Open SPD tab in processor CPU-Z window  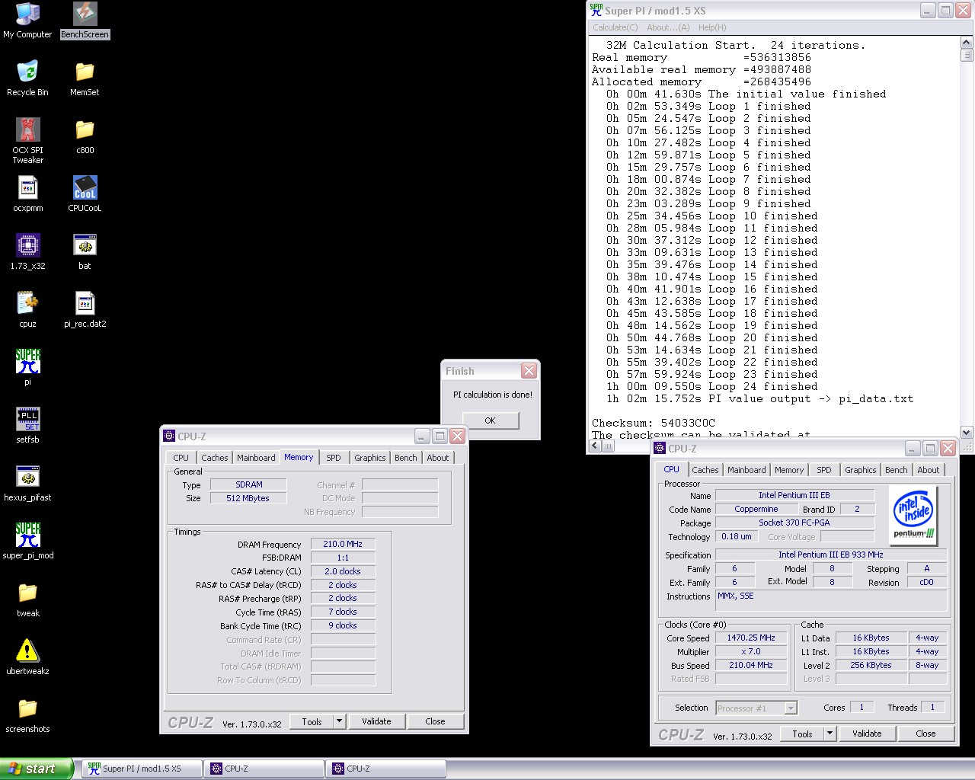(x=824, y=470)
